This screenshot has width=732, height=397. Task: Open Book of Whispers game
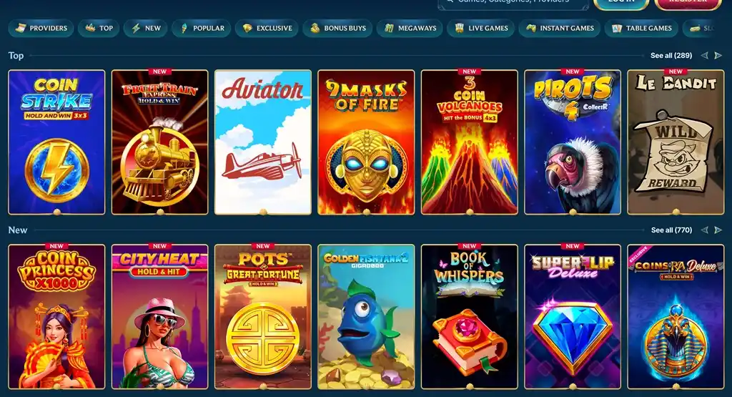coord(469,317)
